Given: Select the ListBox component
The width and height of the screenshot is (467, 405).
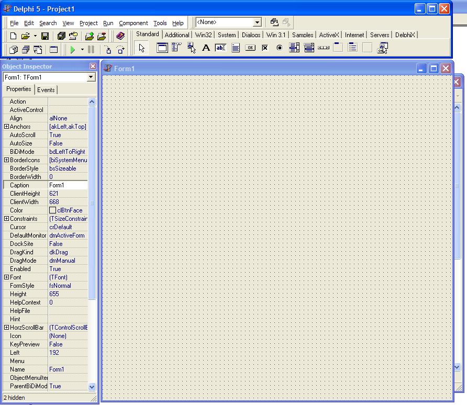Looking at the screenshot, I should 294,48.
